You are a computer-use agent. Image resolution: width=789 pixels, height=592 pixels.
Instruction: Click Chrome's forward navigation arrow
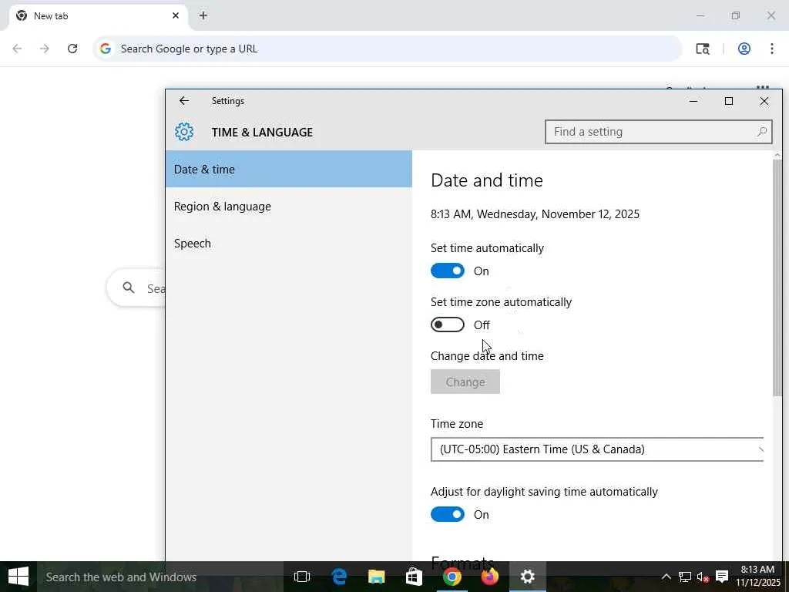coord(45,49)
